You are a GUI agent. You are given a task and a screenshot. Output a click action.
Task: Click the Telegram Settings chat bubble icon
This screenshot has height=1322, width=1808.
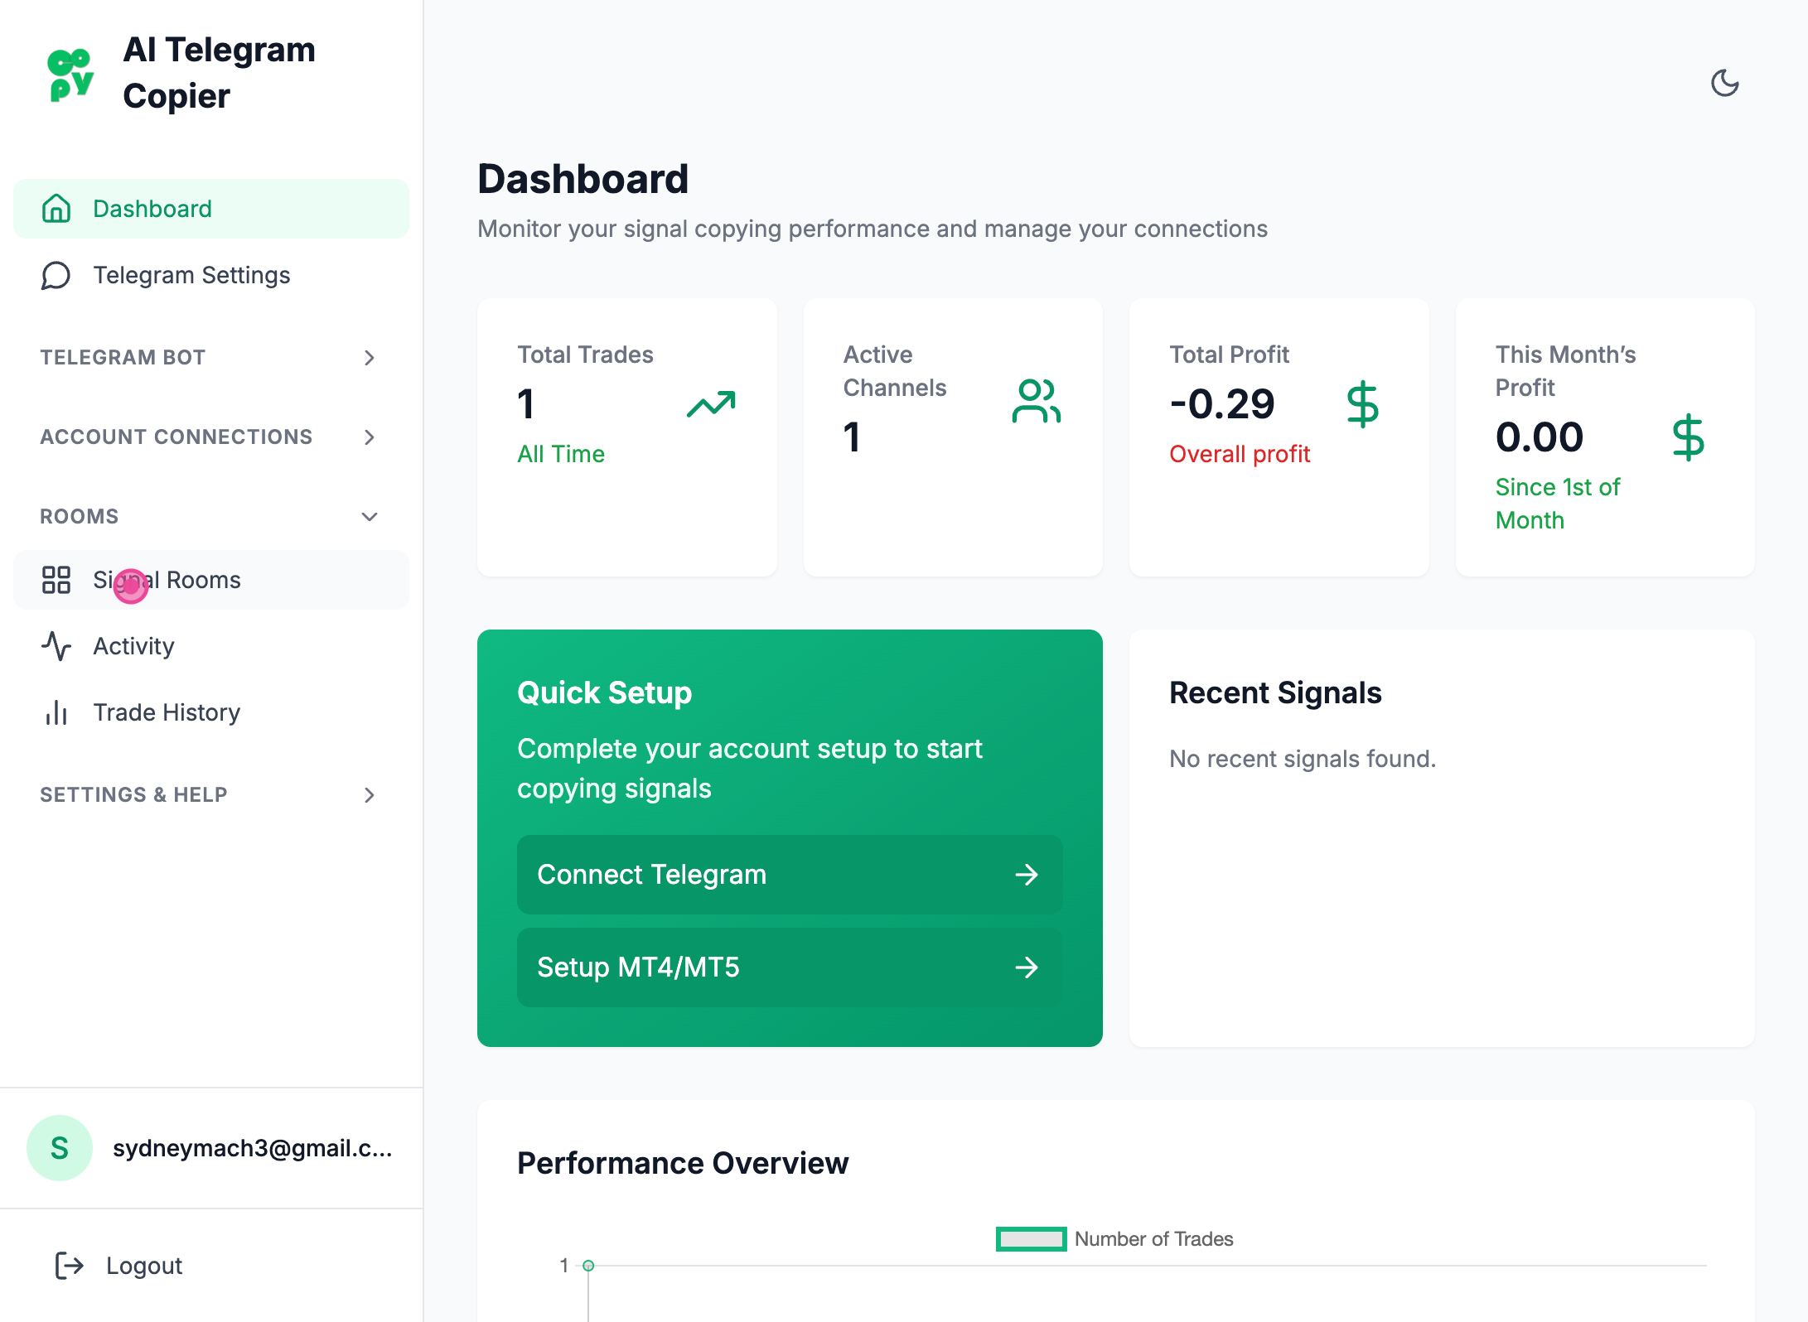tap(56, 275)
